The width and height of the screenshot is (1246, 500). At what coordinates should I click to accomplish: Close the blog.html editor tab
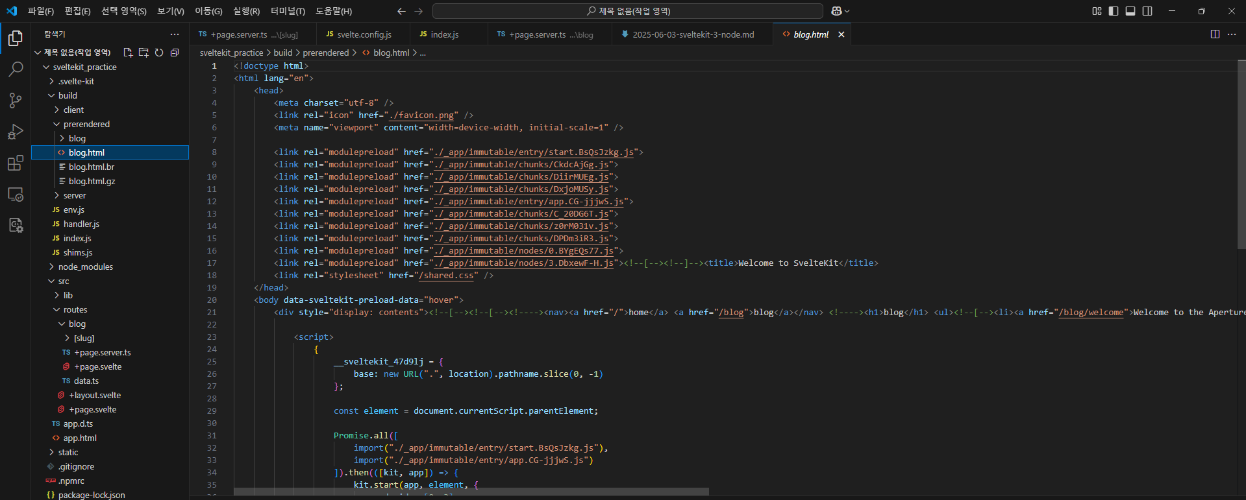(841, 34)
